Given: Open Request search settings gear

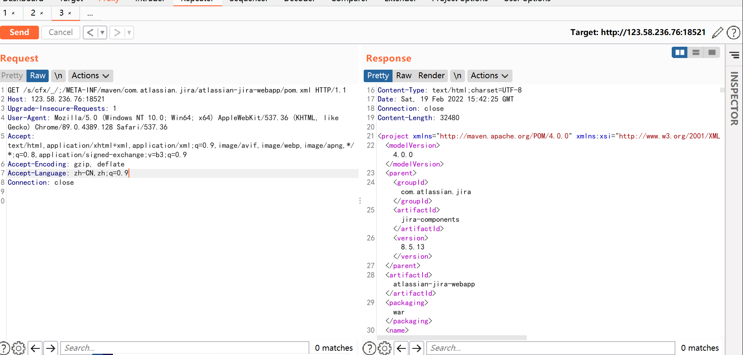Looking at the screenshot, I should click(18, 348).
